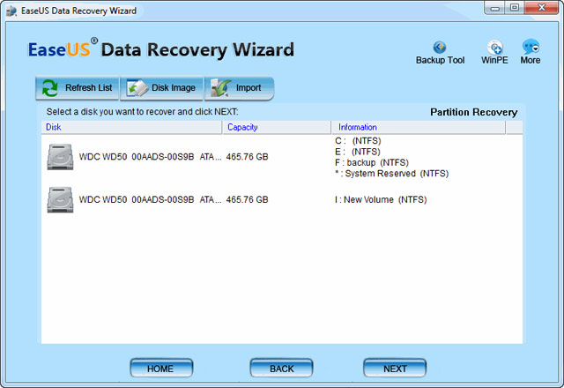564x388 pixels.
Task: Sort by the Capacity column header
Action: (x=277, y=127)
